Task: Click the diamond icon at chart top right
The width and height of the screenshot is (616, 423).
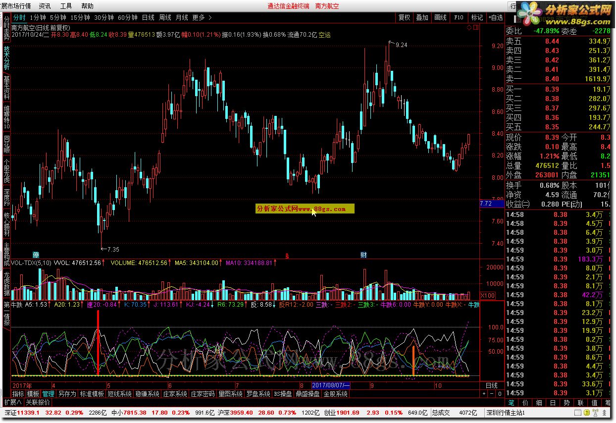Action: tap(469, 28)
